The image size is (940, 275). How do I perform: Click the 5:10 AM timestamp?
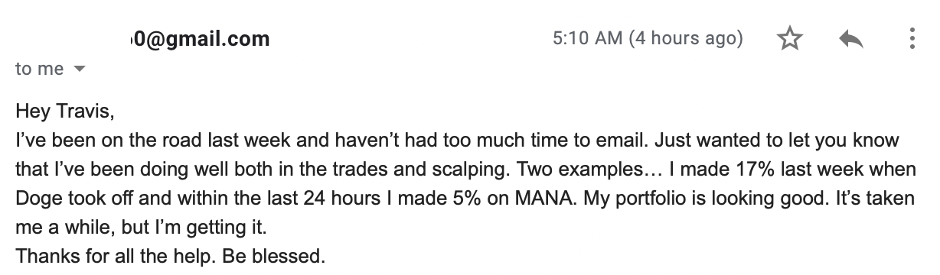coord(587,38)
